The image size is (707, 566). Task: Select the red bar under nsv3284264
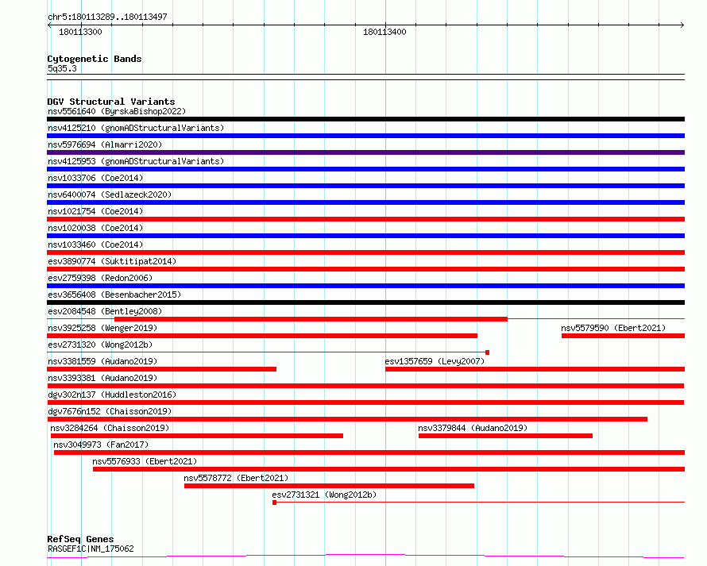pos(196,436)
